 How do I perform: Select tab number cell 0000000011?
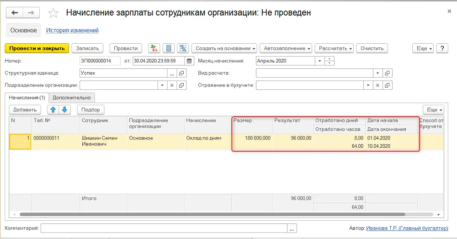click(55, 141)
